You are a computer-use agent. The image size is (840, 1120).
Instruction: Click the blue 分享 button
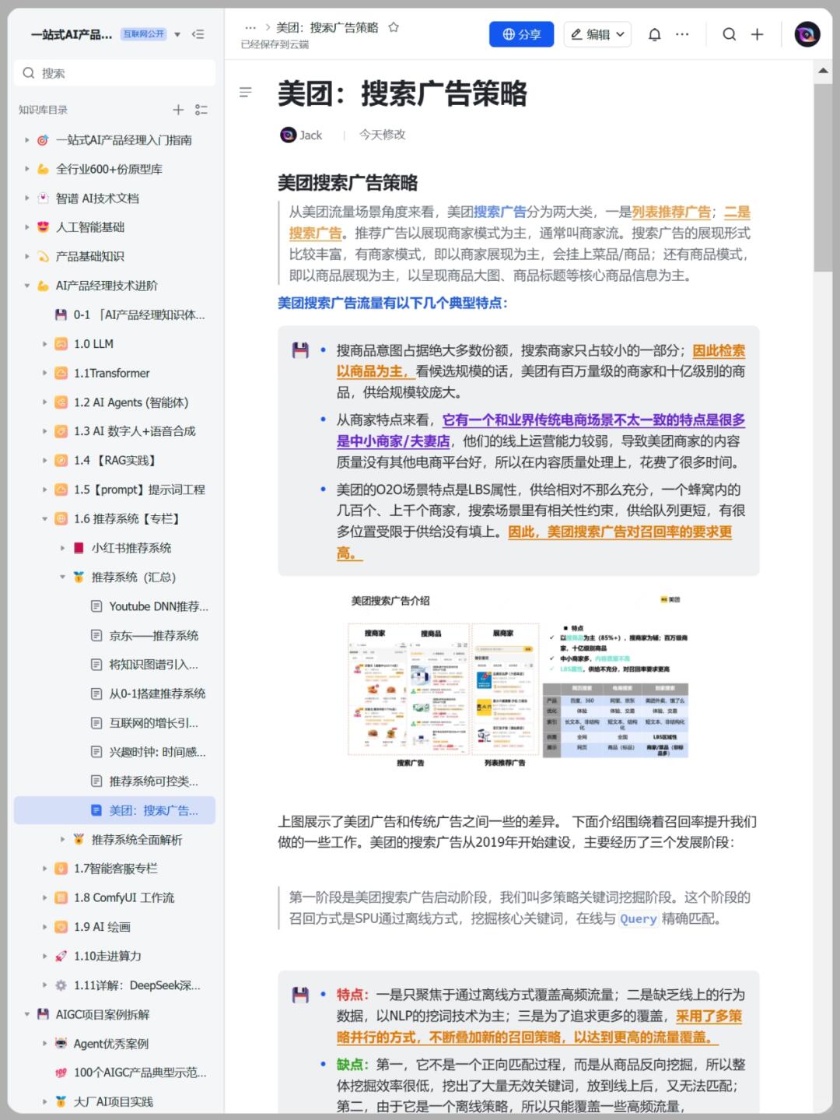point(521,34)
